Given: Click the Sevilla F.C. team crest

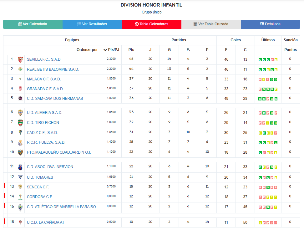Looking at the screenshot, I should tap(20, 59).
